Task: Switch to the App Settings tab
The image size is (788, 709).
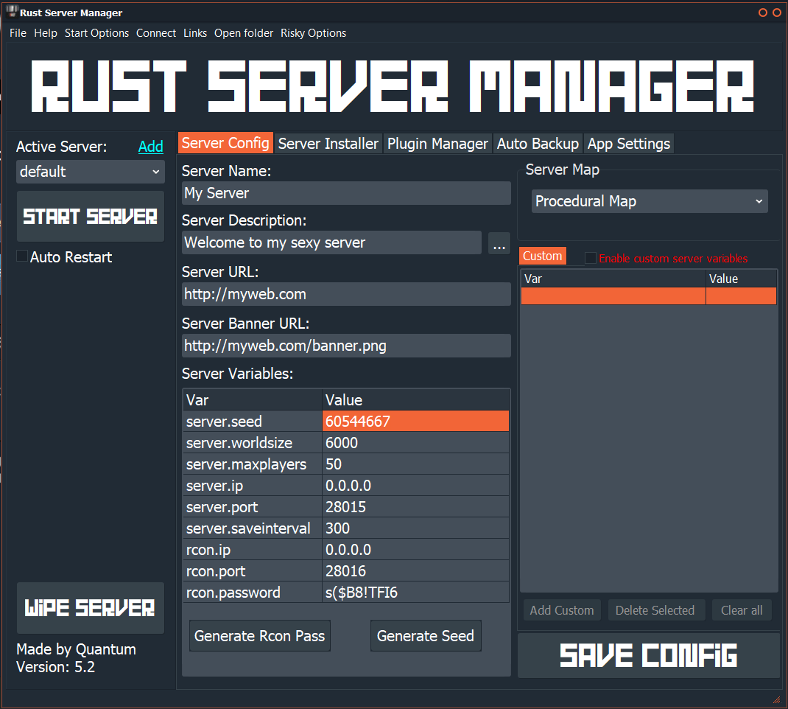Action: click(629, 144)
